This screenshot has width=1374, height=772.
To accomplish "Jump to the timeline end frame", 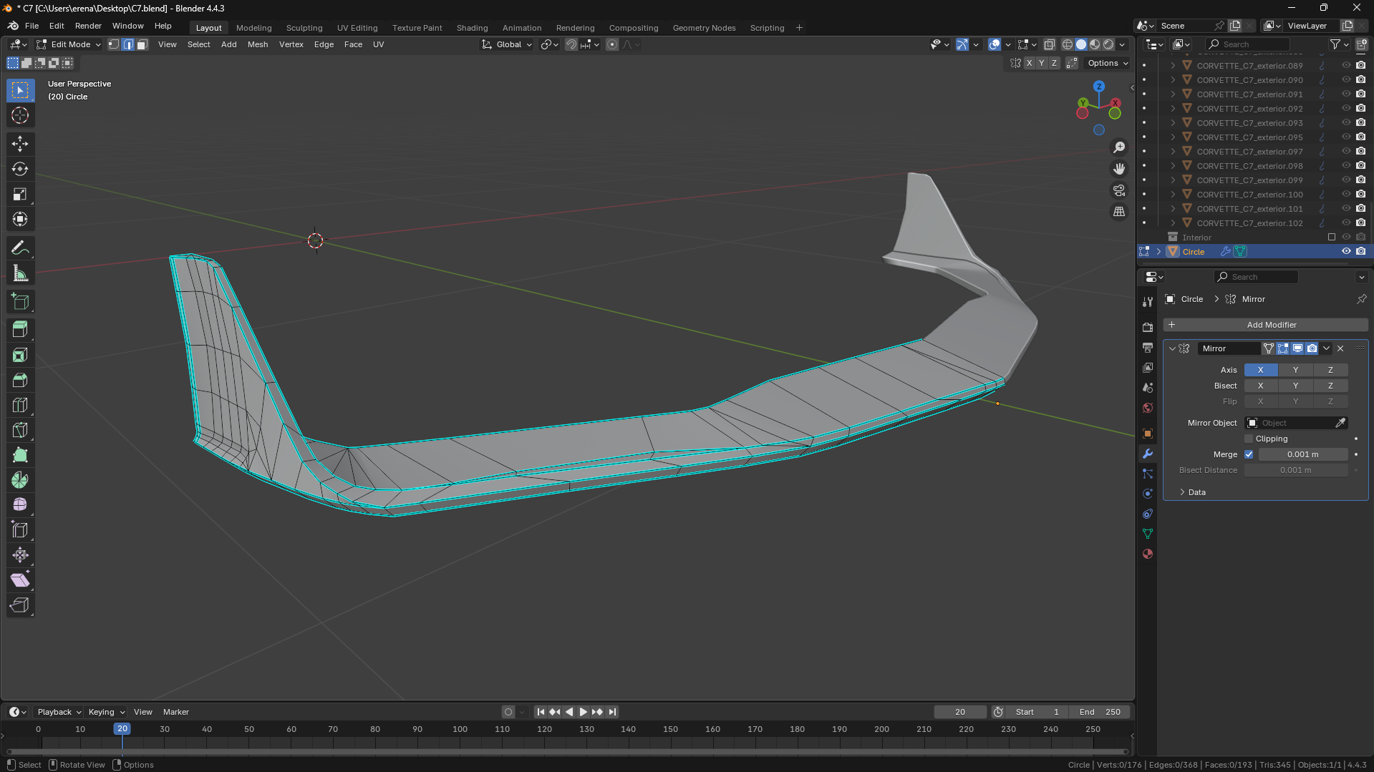I will click(612, 712).
